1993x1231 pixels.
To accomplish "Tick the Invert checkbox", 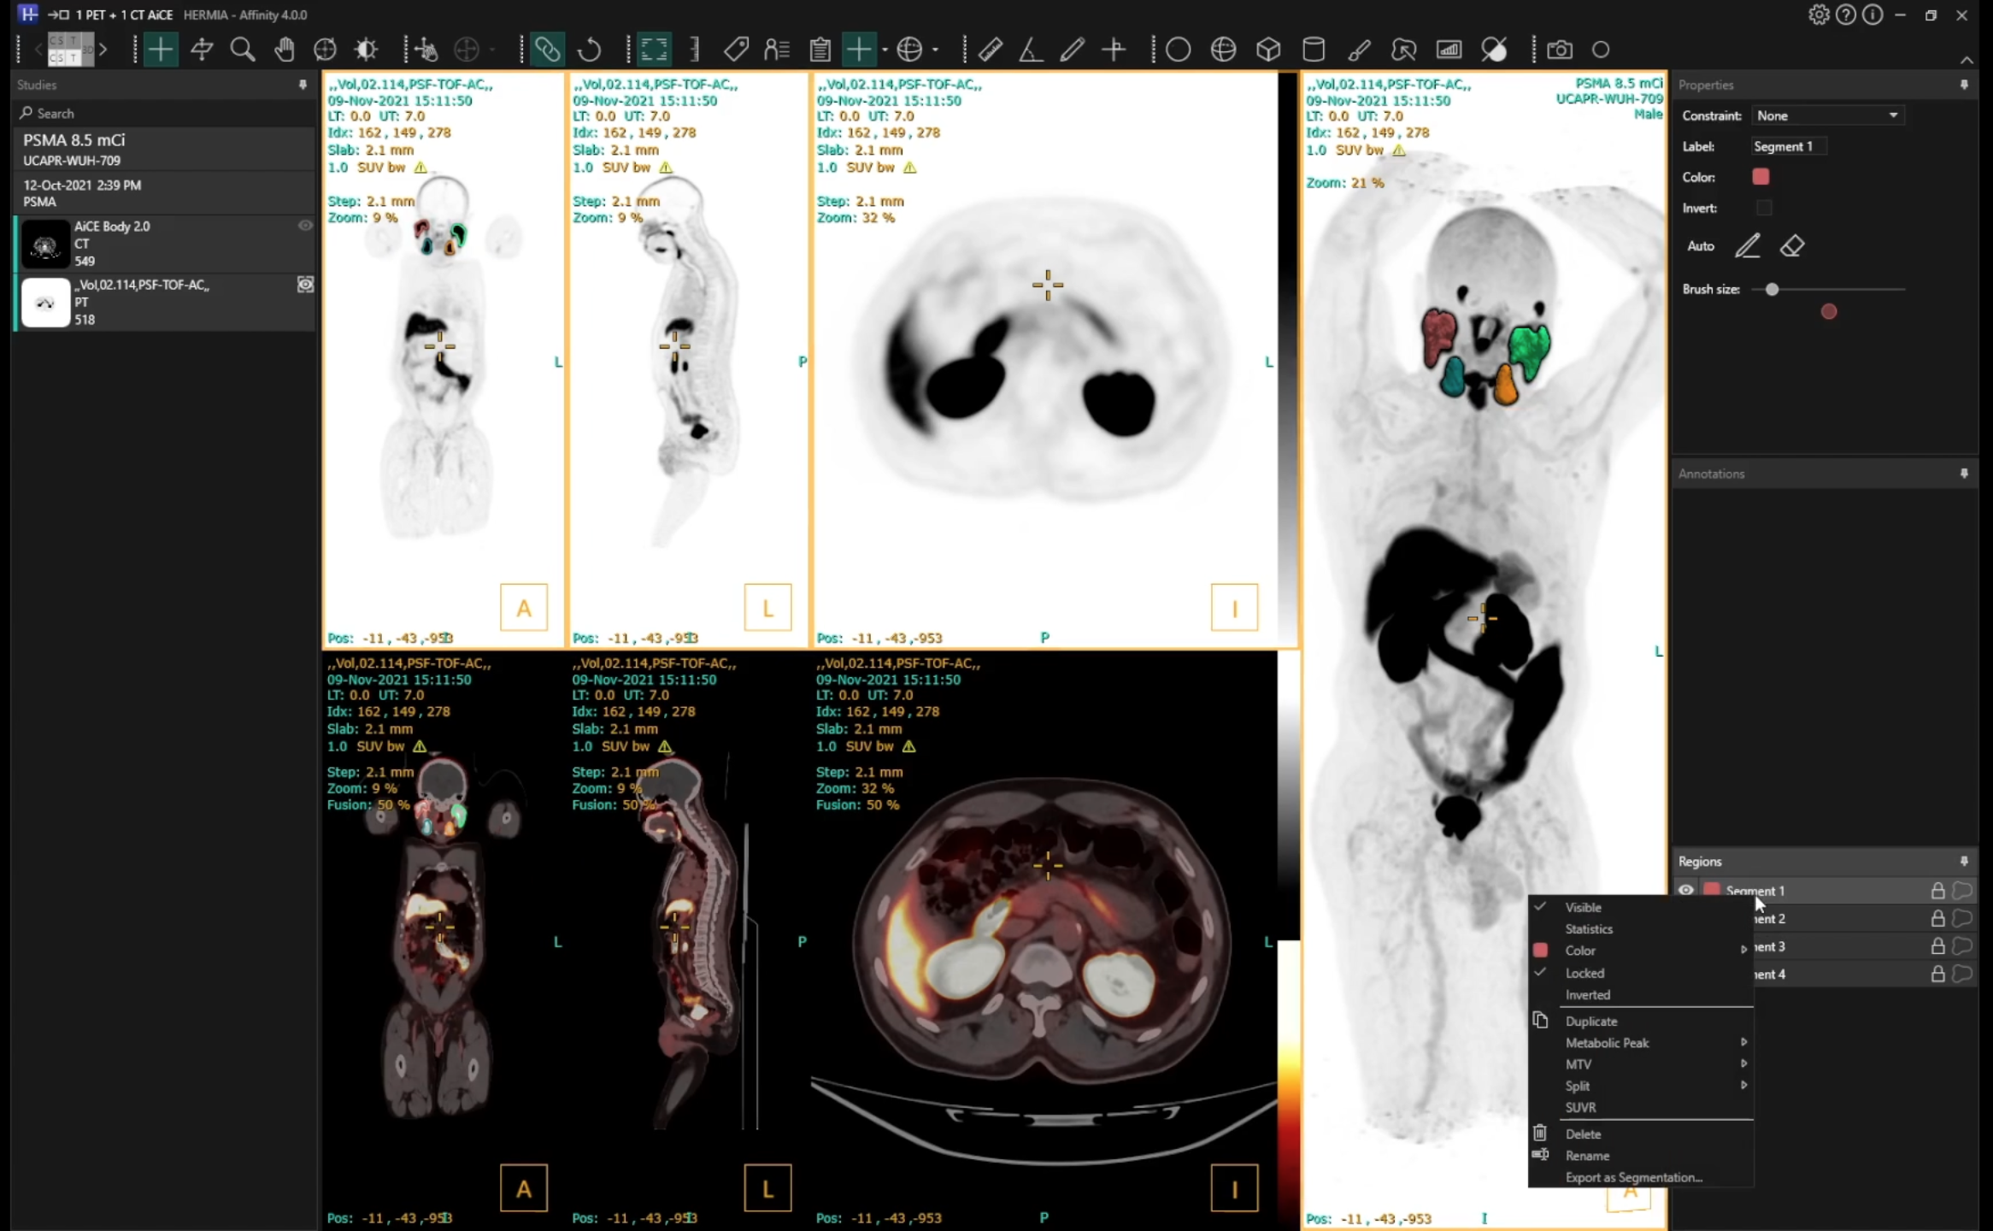I will pos(1764,208).
